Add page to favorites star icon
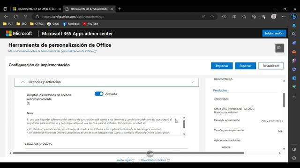Screen dimensions: 300x168 coord(212,17)
